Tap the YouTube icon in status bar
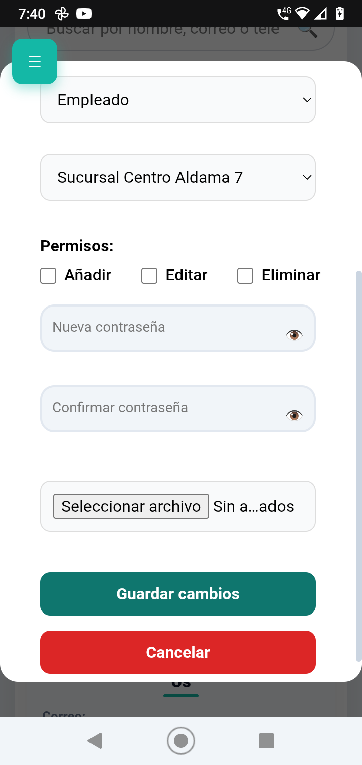The image size is (362, 765). [x=84, y=14]
